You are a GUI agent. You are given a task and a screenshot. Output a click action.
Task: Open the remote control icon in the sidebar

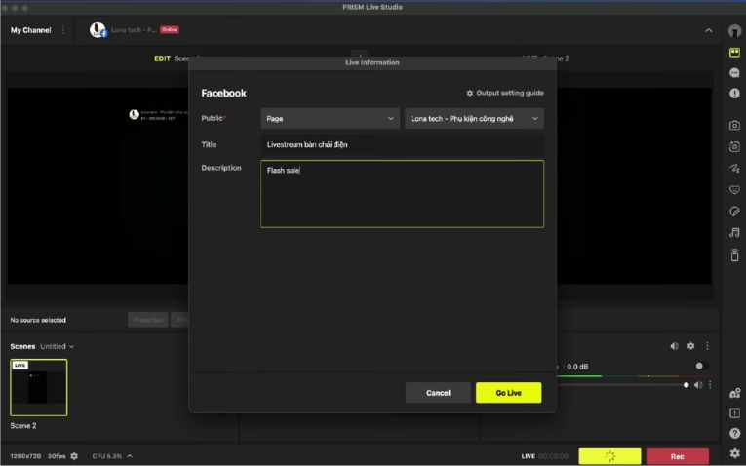point(734,254)
